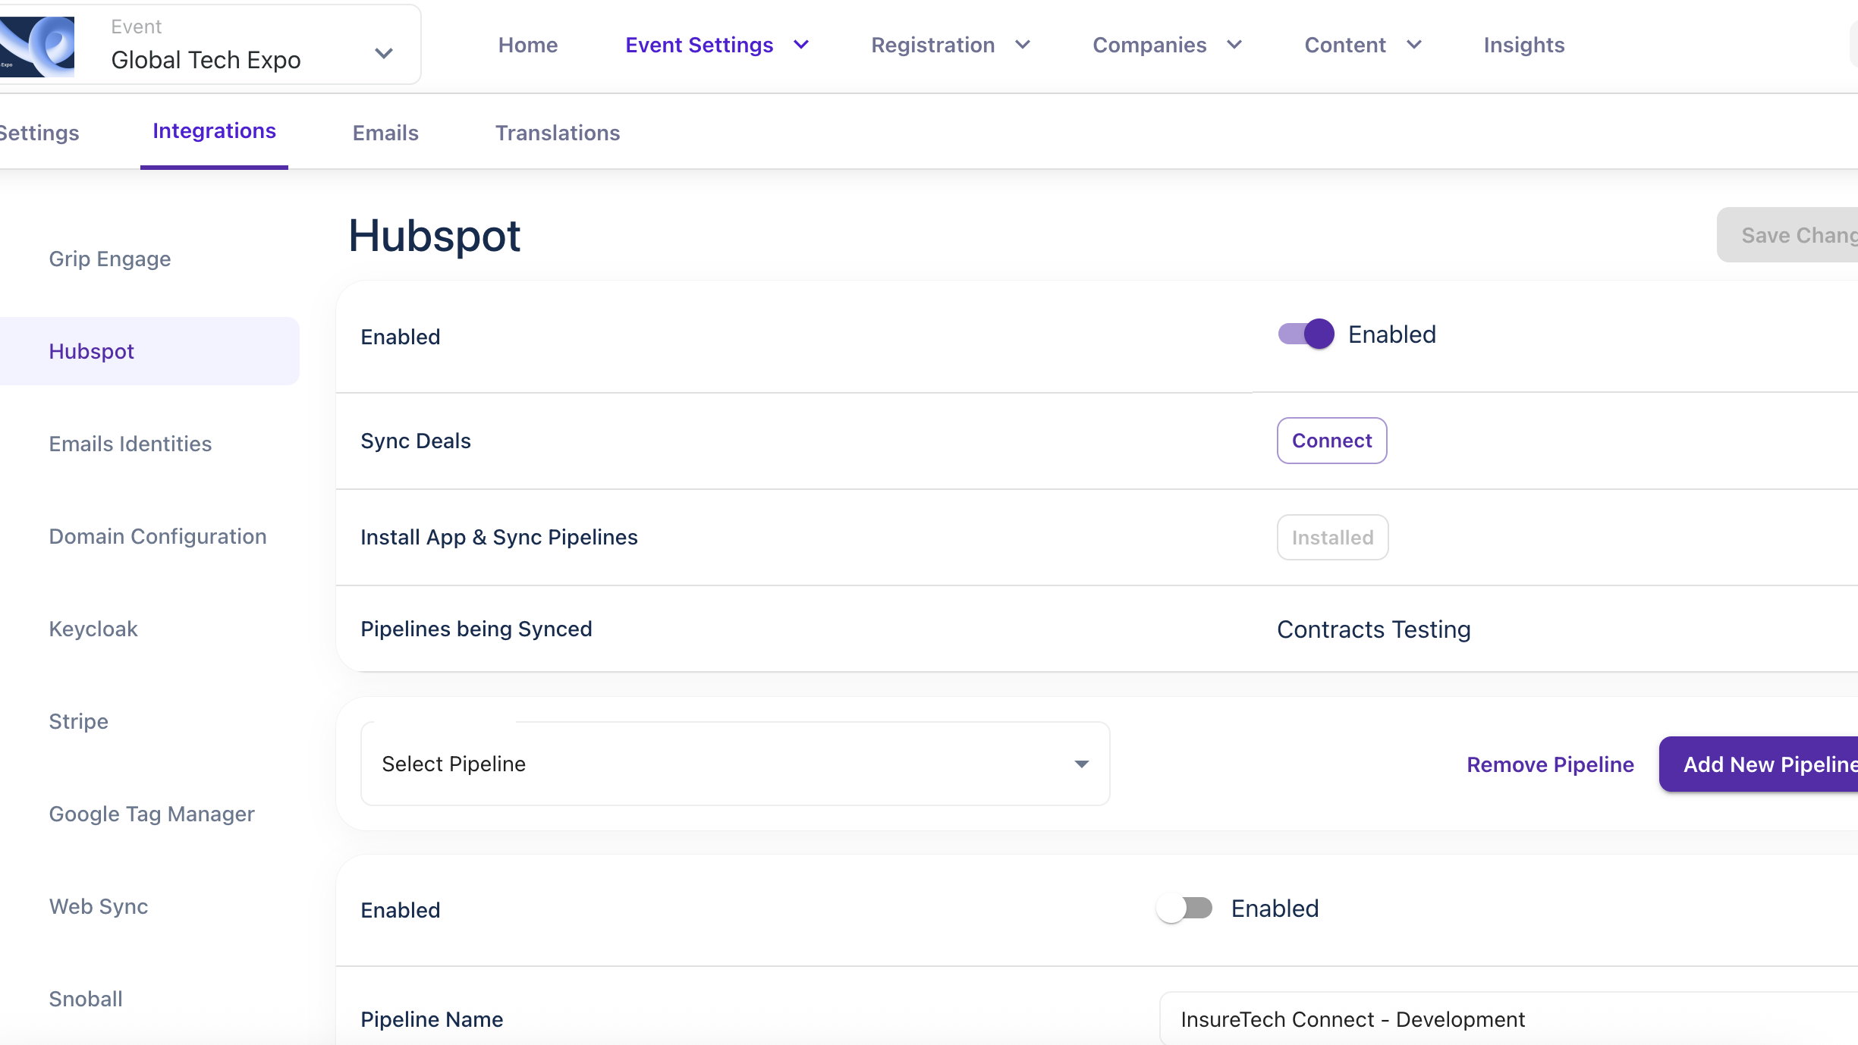
Task: Click Connect for Sync Deals
Action: tap(1331, 441)
